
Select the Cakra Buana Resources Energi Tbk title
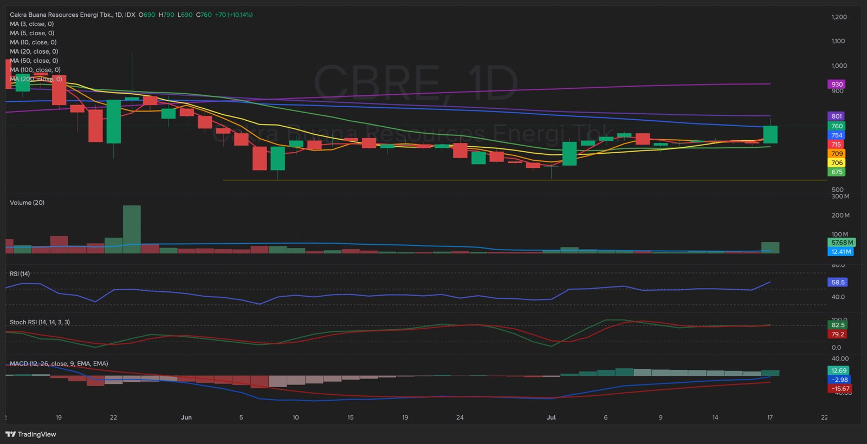coord(61,15)
